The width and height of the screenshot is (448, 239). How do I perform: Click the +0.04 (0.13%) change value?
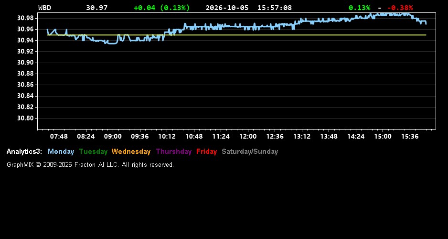(162, 8)
